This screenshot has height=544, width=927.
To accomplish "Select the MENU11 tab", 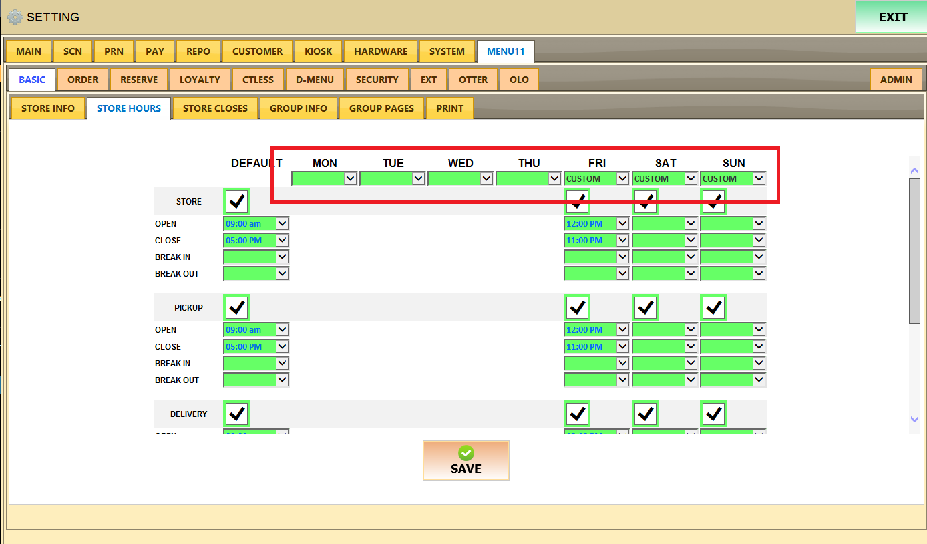I will click(x=506, y=51).
